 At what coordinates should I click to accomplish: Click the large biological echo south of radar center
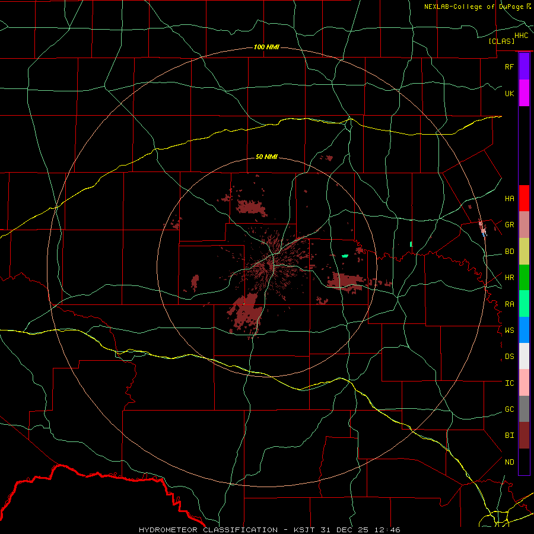247,313
